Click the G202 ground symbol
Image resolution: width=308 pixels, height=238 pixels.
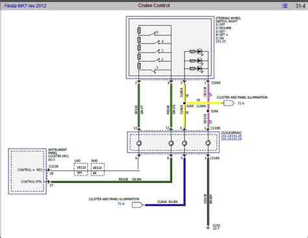(x=208, y=228)
